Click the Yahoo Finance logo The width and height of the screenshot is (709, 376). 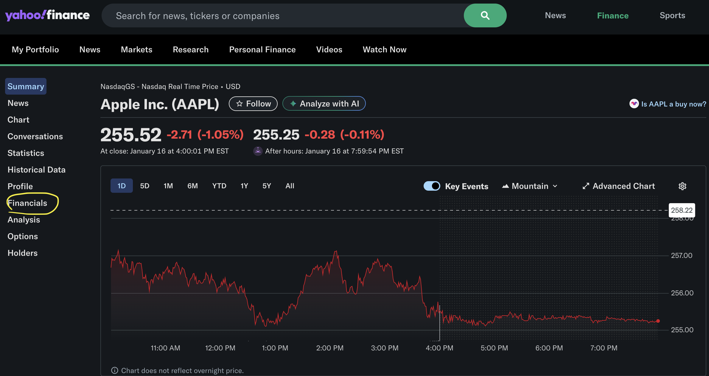coord(47,15)
